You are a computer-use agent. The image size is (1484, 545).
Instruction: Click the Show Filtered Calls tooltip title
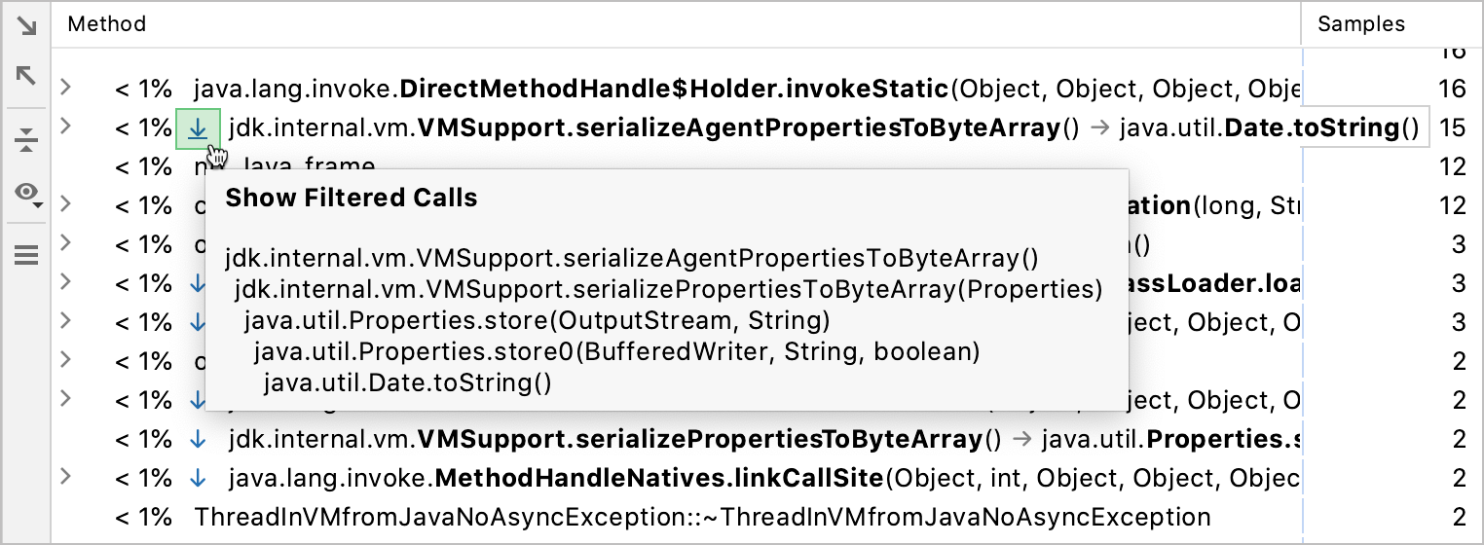tap(352, 199)
